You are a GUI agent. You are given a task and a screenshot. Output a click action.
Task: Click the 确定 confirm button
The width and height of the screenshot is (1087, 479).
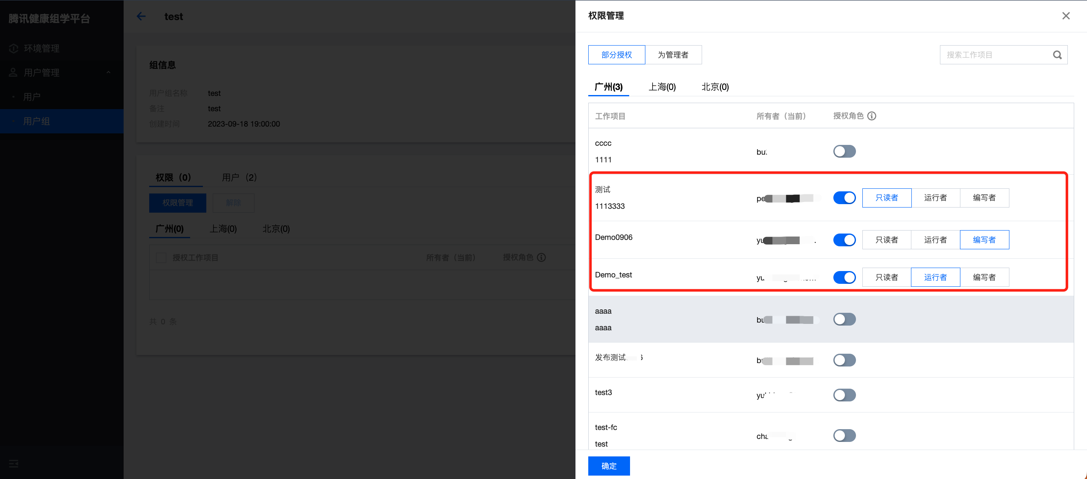pyautogui.click(x=609, y=466)
